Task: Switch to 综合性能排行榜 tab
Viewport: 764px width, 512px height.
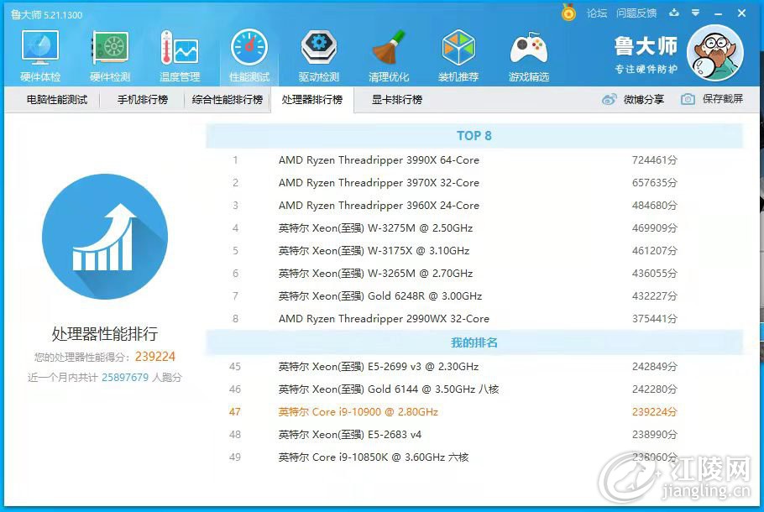Action: point(228,99)
